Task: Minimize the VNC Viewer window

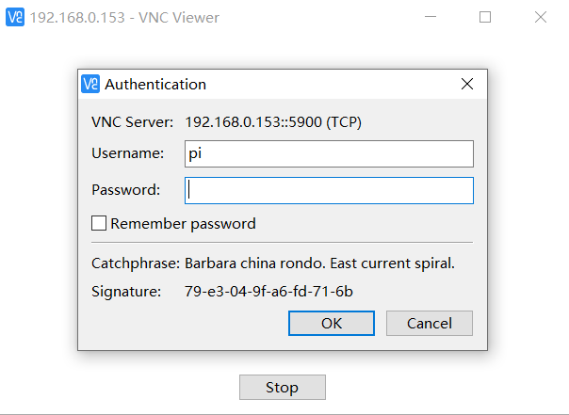Action: point(431,17)
